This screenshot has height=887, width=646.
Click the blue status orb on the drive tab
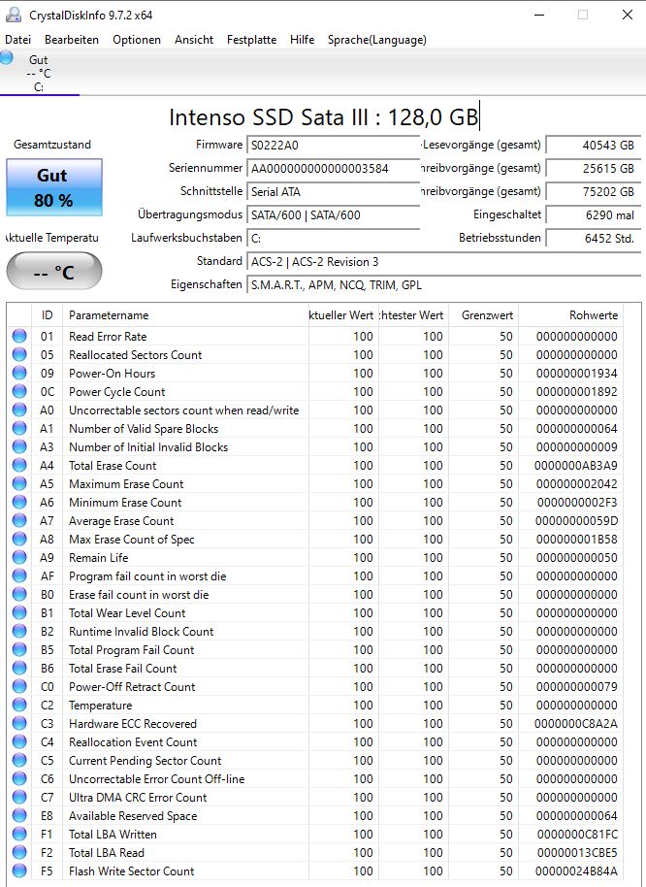click(6, 57)
